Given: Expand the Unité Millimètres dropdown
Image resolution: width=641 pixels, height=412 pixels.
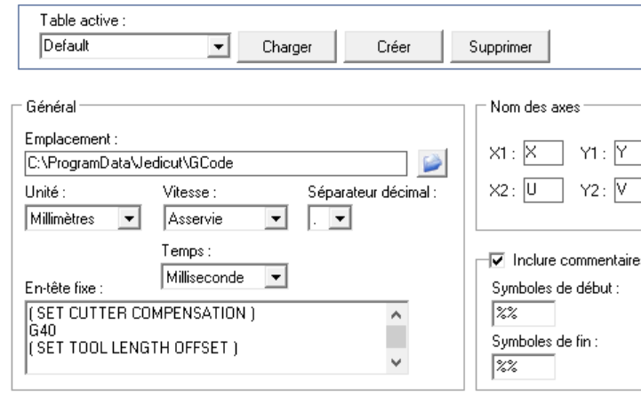Looking at the screenshot, I should 129,218.
